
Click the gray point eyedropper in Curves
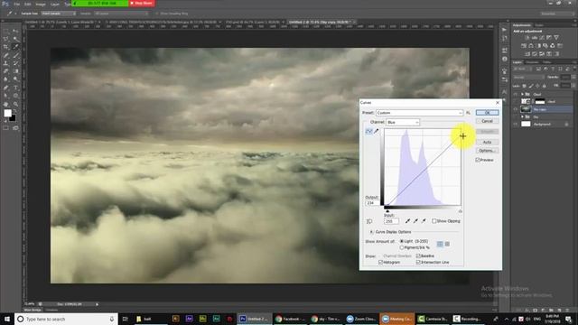[x=415, y=221]
